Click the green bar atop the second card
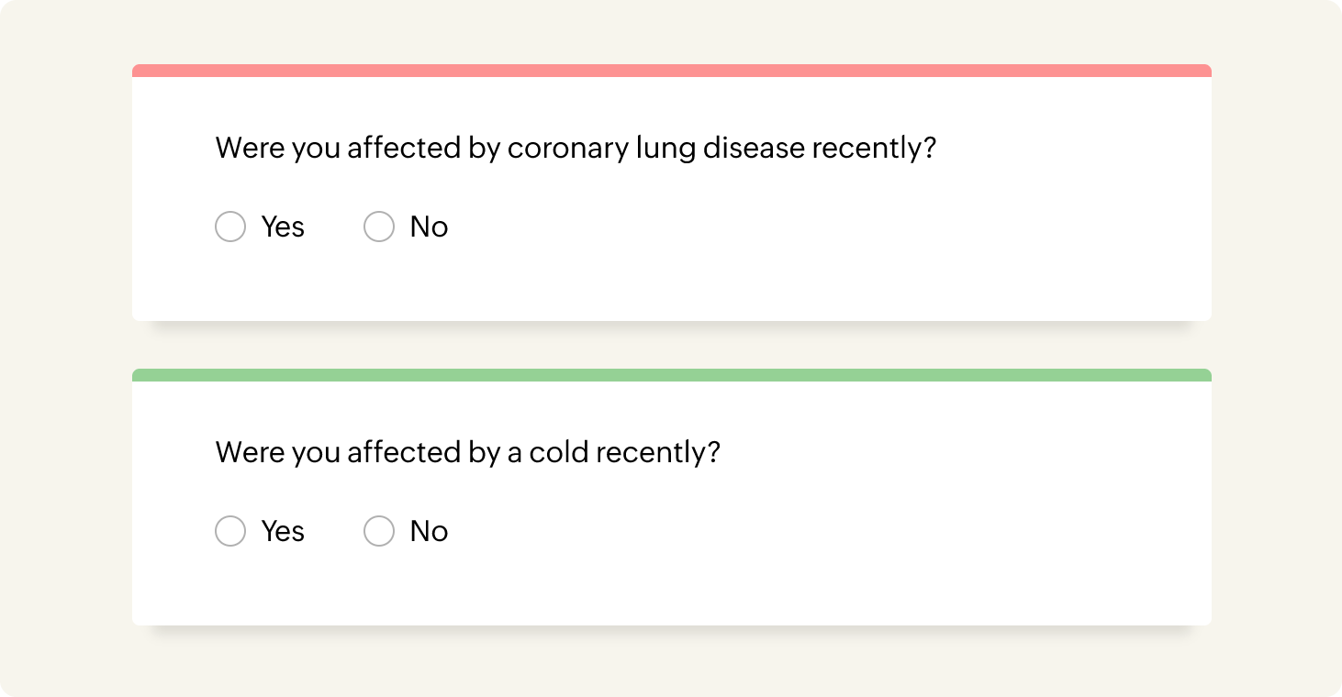The image size is (1342, 697). point(671,375)
